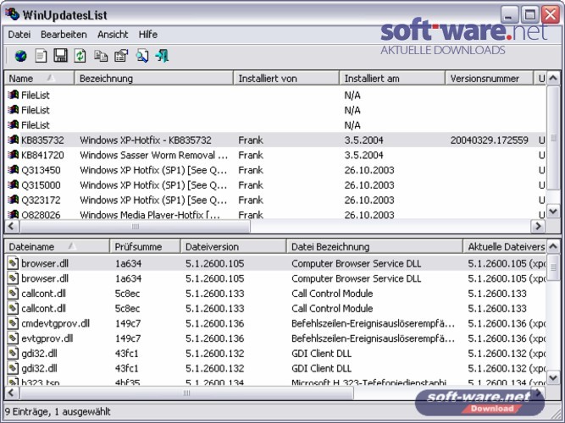
Task: Open the Hilfe menu
Action: click(x=147, y=35)
